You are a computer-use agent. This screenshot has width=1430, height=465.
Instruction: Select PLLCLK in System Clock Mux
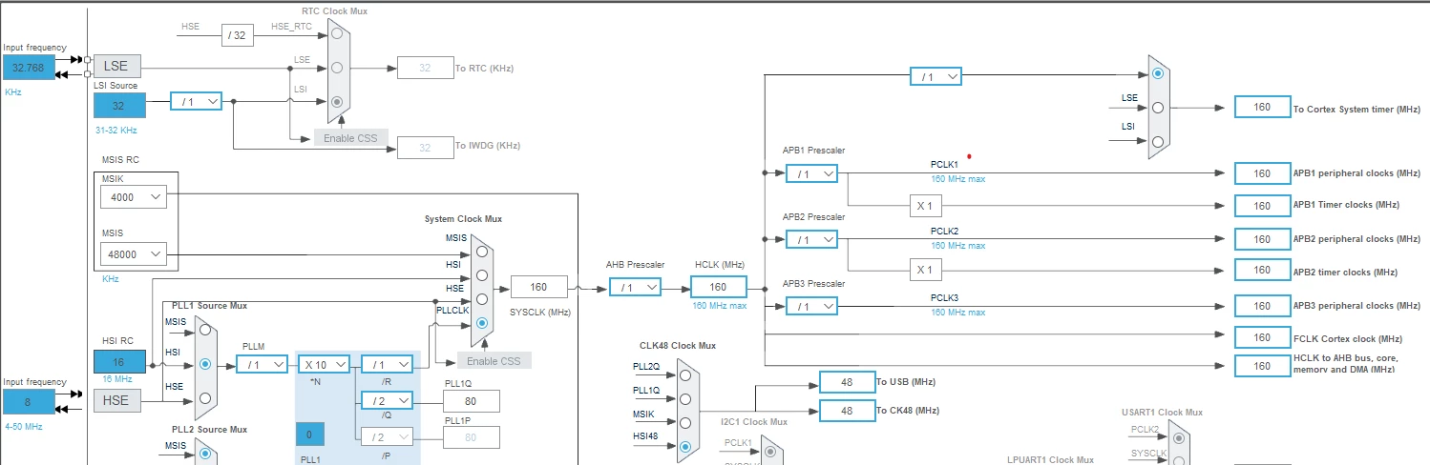click(481, 323)
